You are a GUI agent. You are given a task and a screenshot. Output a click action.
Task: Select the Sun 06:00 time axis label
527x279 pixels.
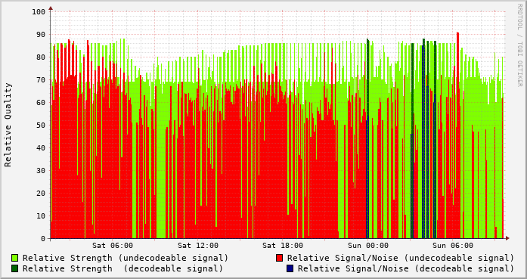point(453,246)
